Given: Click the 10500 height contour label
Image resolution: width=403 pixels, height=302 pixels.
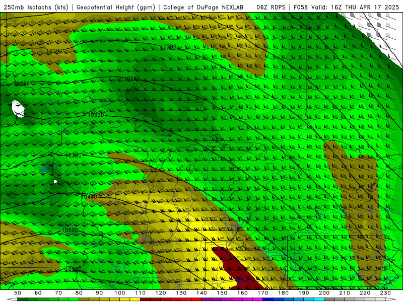Looking at the screenshot, I should [70, 230].
